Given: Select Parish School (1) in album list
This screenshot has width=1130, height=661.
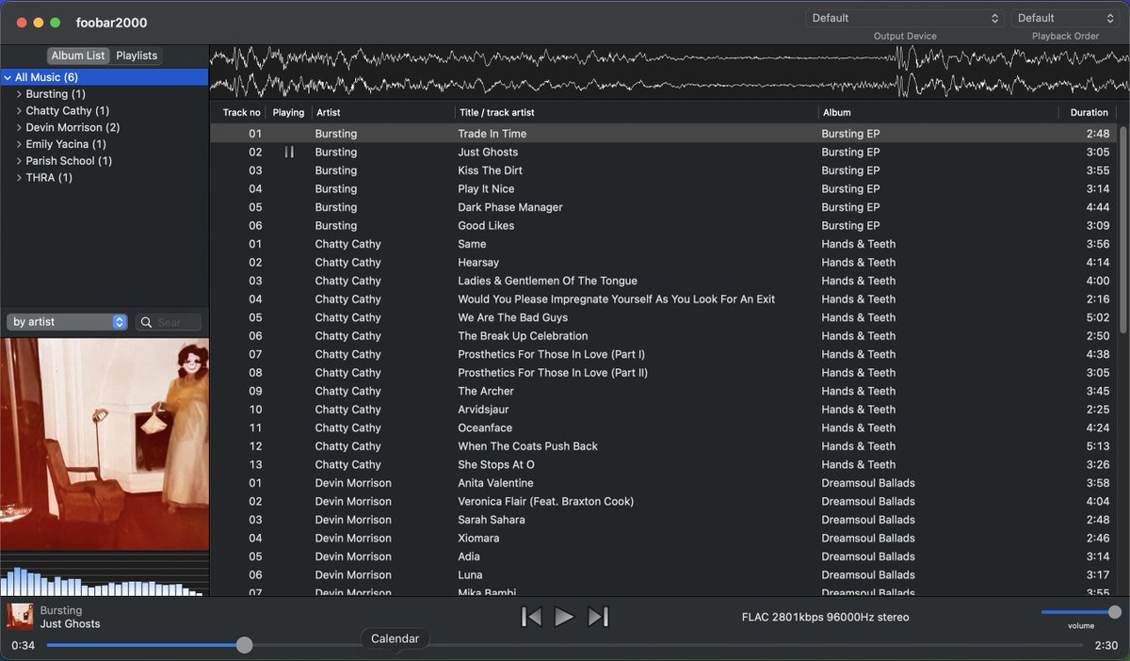Looking at the screenshot, I should tap(69, 161).
